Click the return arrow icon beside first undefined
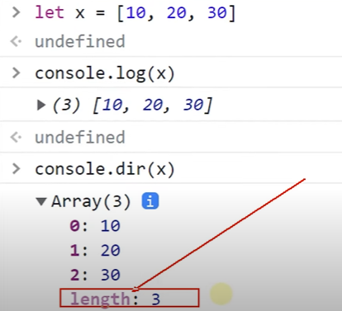 point(16,41)
